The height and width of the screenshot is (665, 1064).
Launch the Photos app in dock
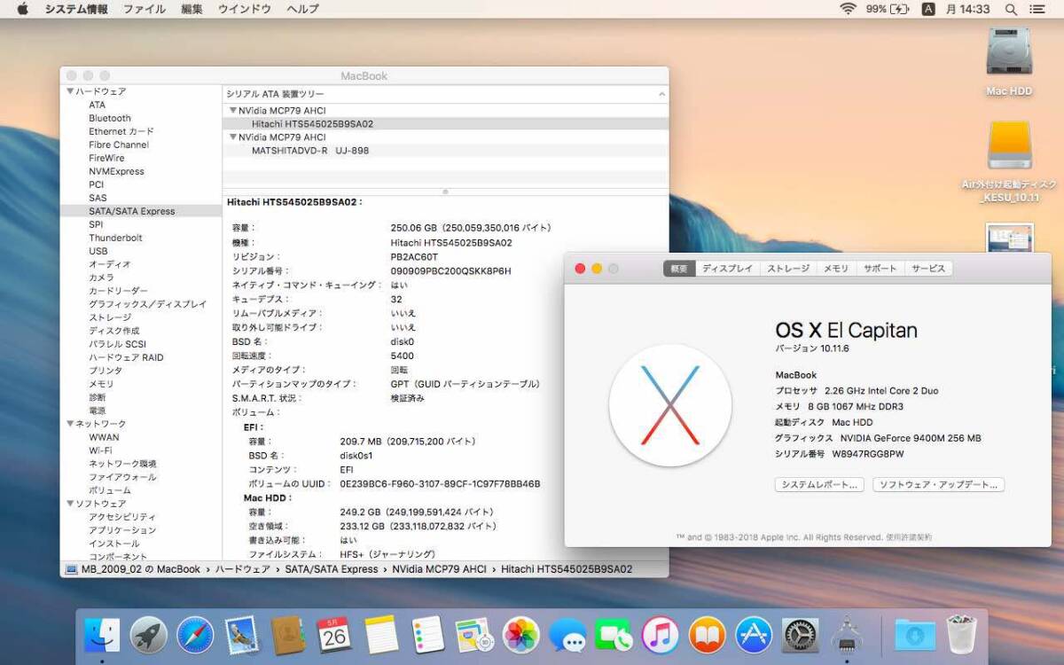(x=520, y=635)
